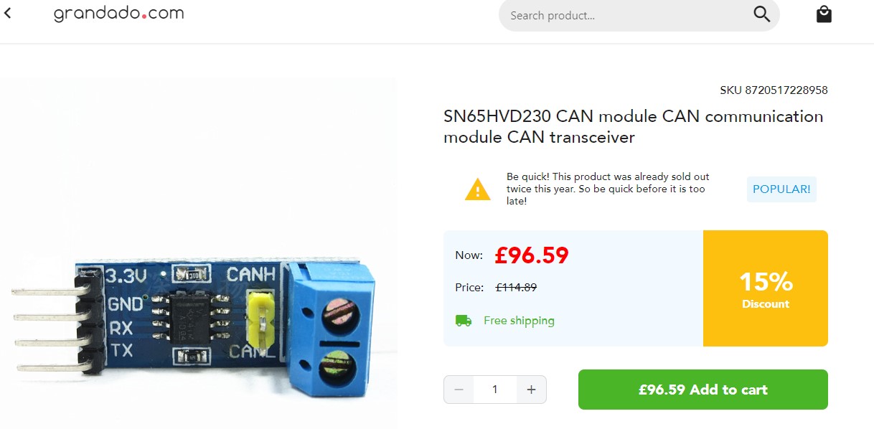
Task: Click the quantity number field
Action: (x=495, y=390)
